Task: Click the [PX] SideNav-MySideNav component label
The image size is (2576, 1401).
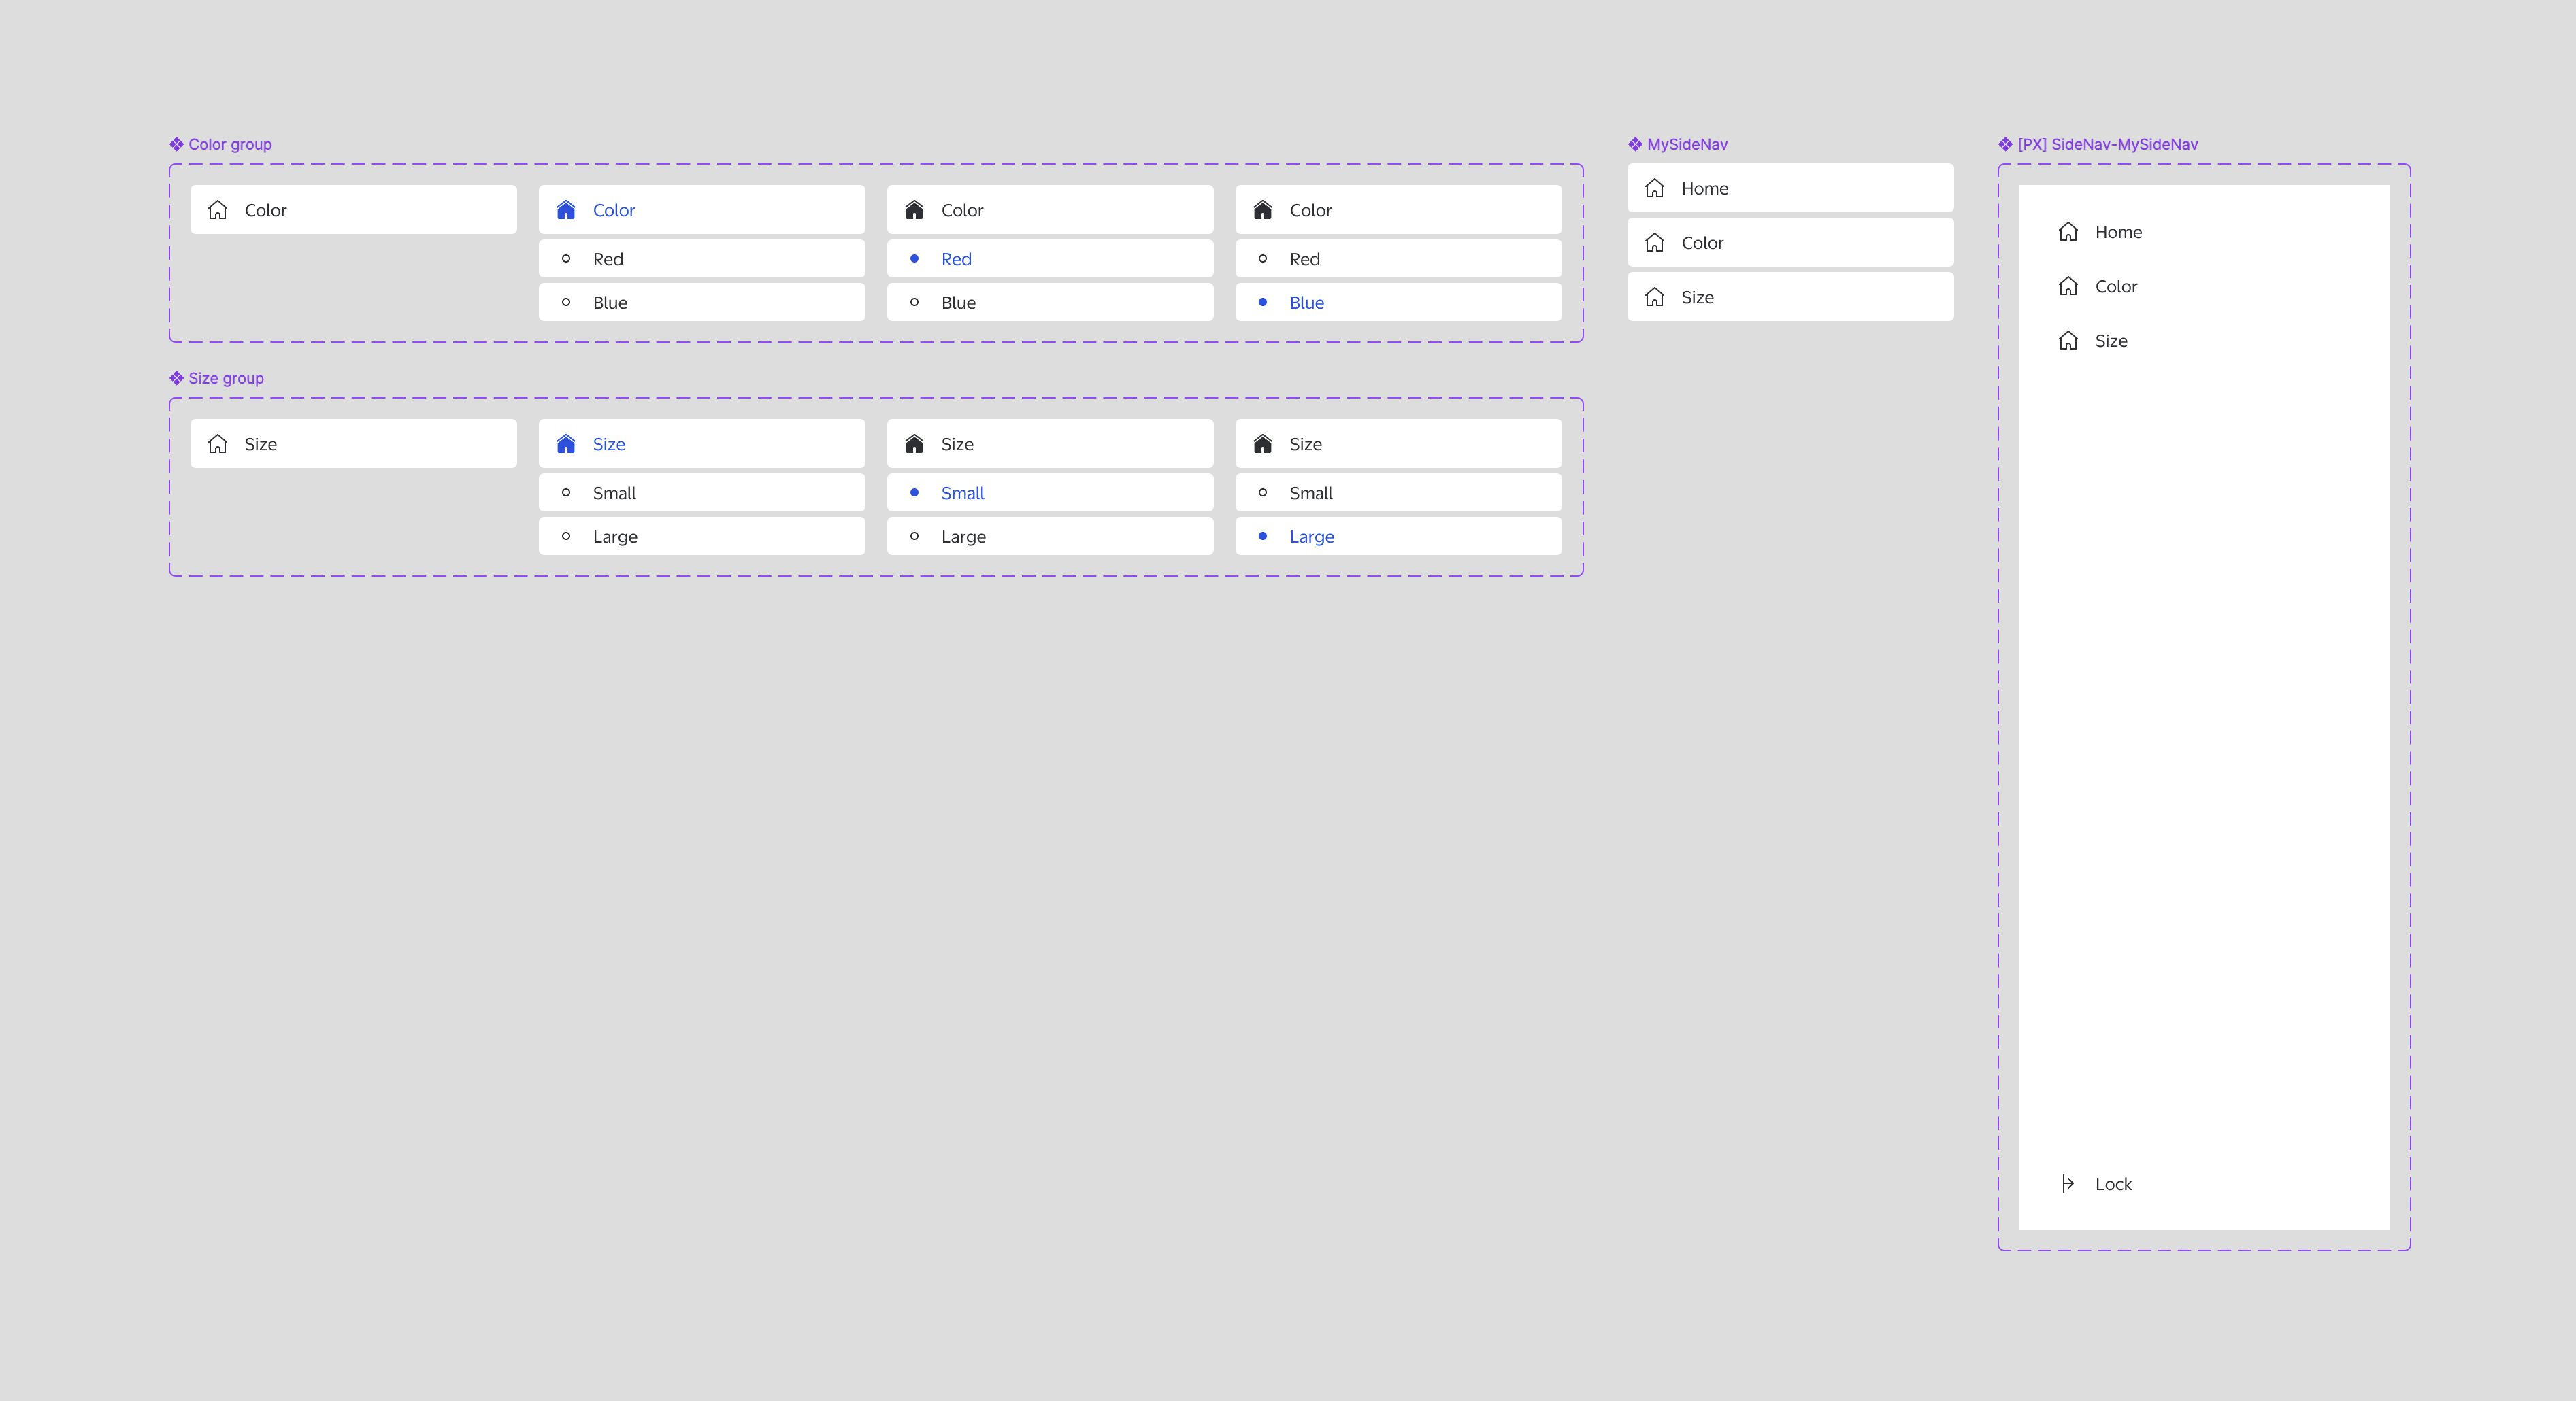Action: (2107, 144)
